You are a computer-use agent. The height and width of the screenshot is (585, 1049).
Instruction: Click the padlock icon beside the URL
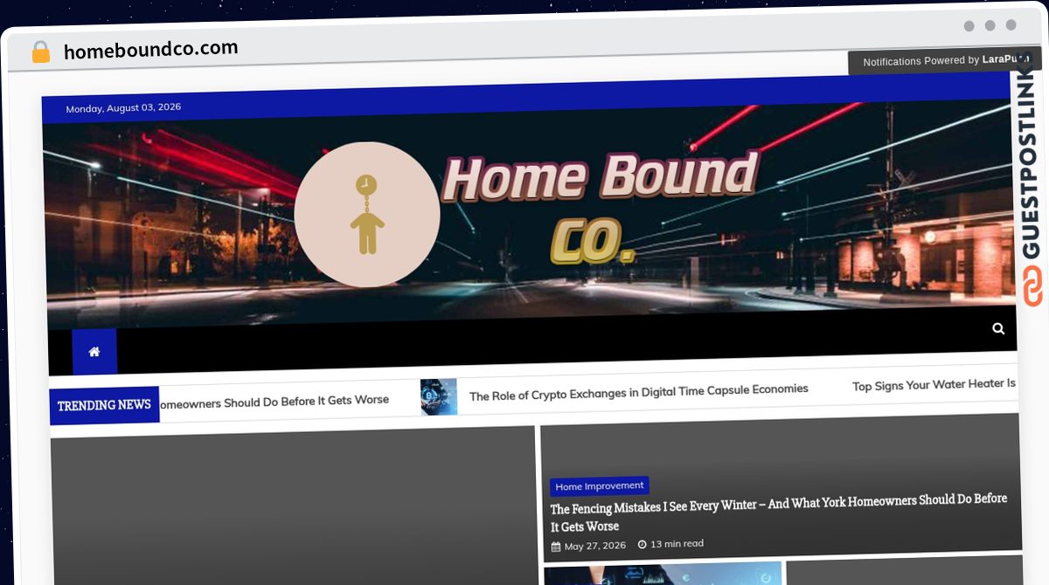tap(40, 52)
